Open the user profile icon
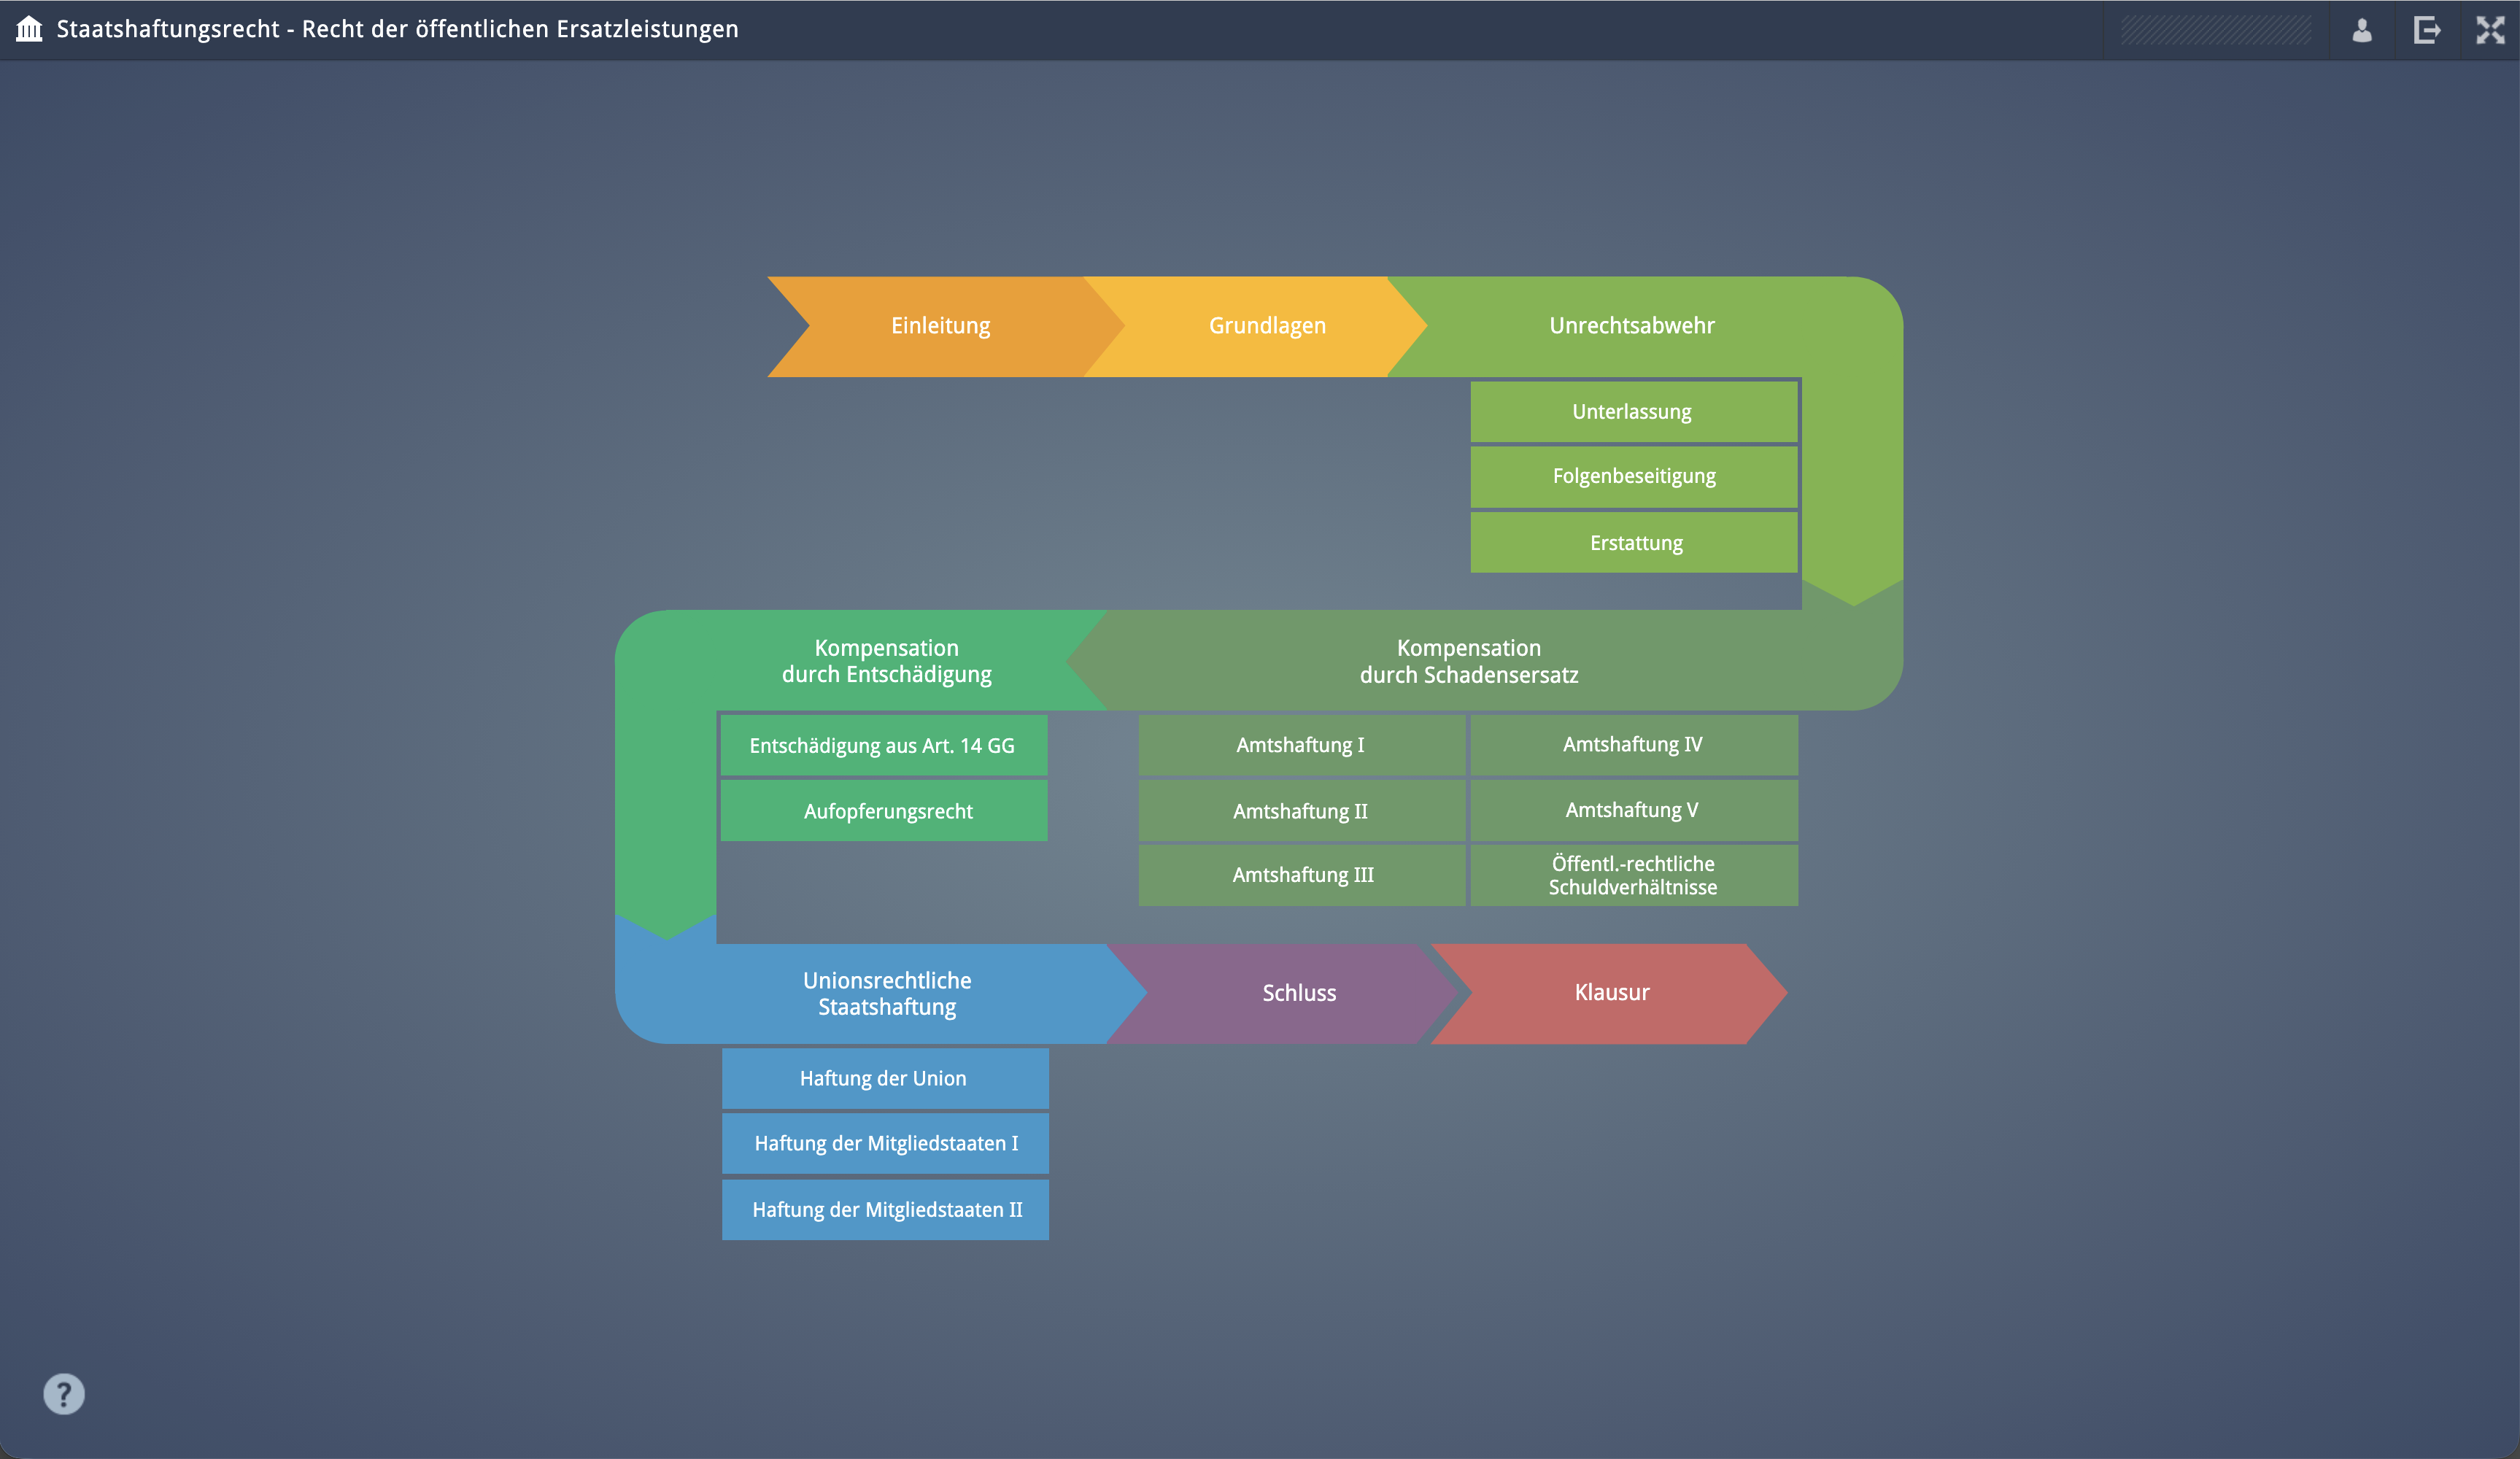 (2361, 30)
